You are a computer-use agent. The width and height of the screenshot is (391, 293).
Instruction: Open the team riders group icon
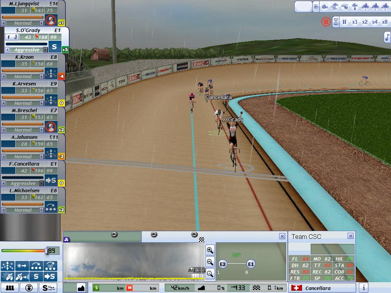pos(10,288)
